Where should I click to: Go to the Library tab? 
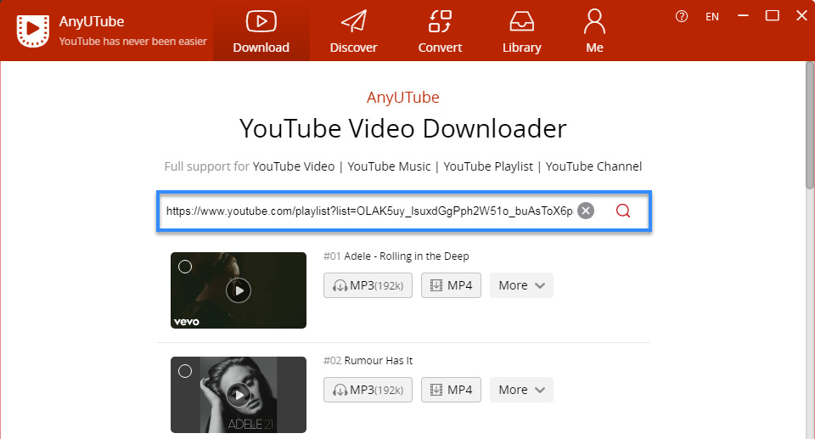tap(521, 31)
